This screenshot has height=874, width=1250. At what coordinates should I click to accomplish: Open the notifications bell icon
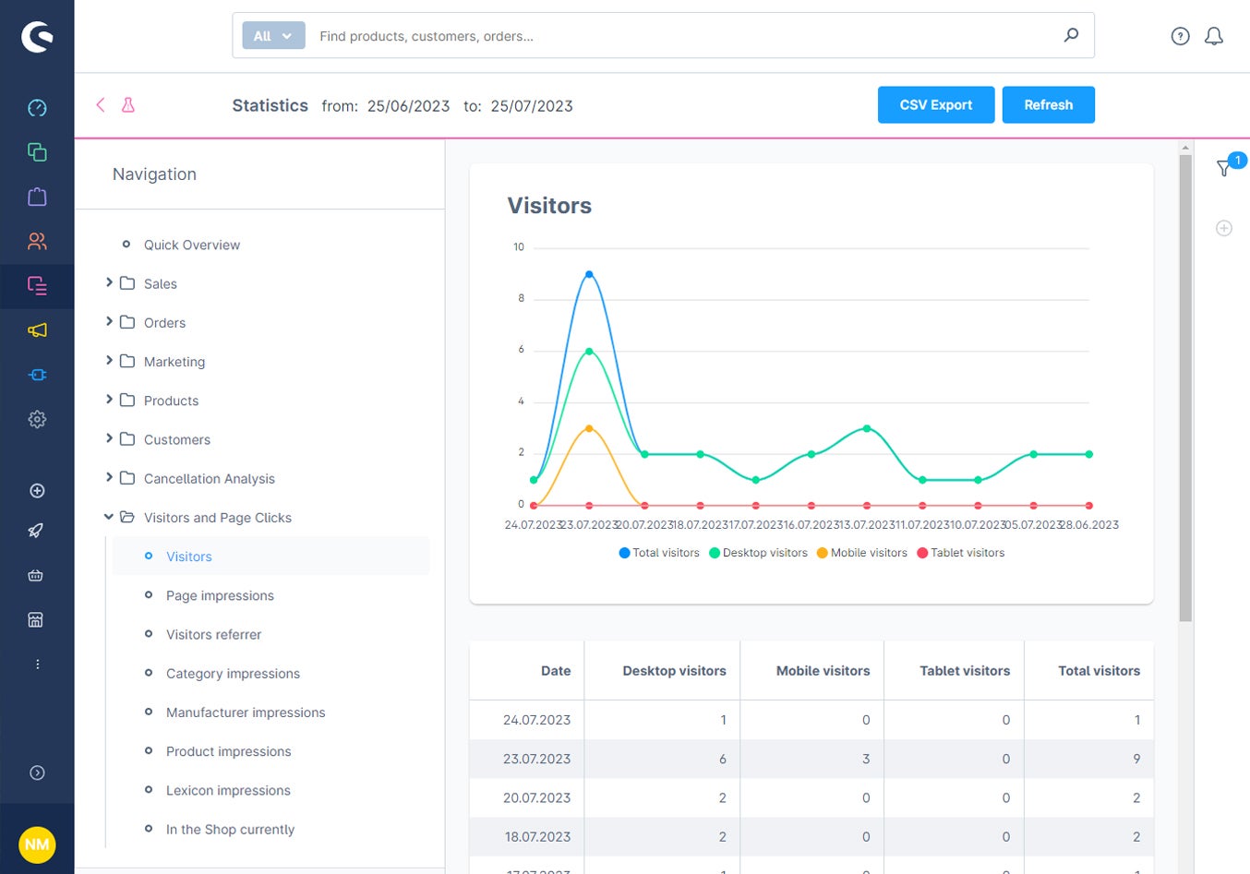(1214, 36)
